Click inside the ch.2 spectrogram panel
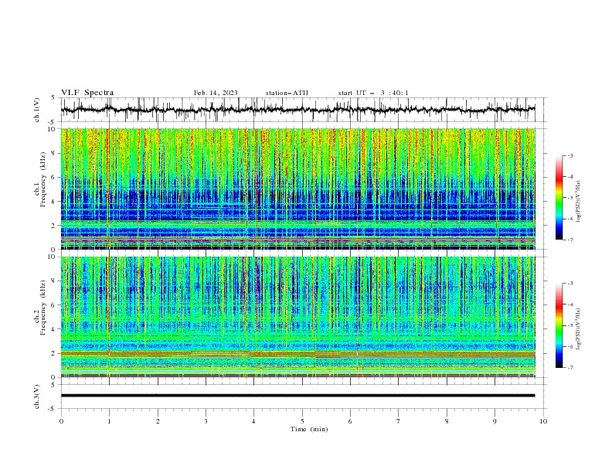 (297, 317)
